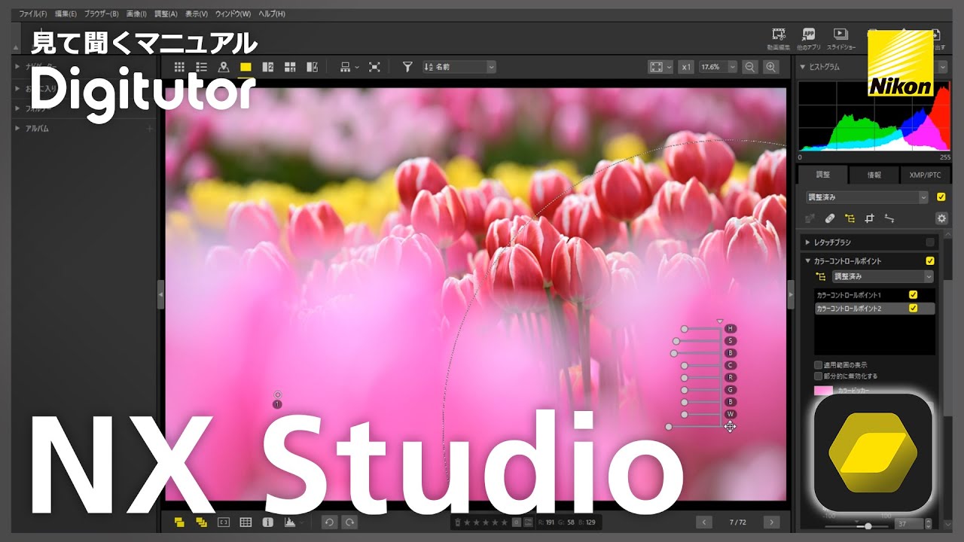Expand the アルバム panel
Image resolution: width=964 pixels, height=542 pixels.
pos(18,129)
